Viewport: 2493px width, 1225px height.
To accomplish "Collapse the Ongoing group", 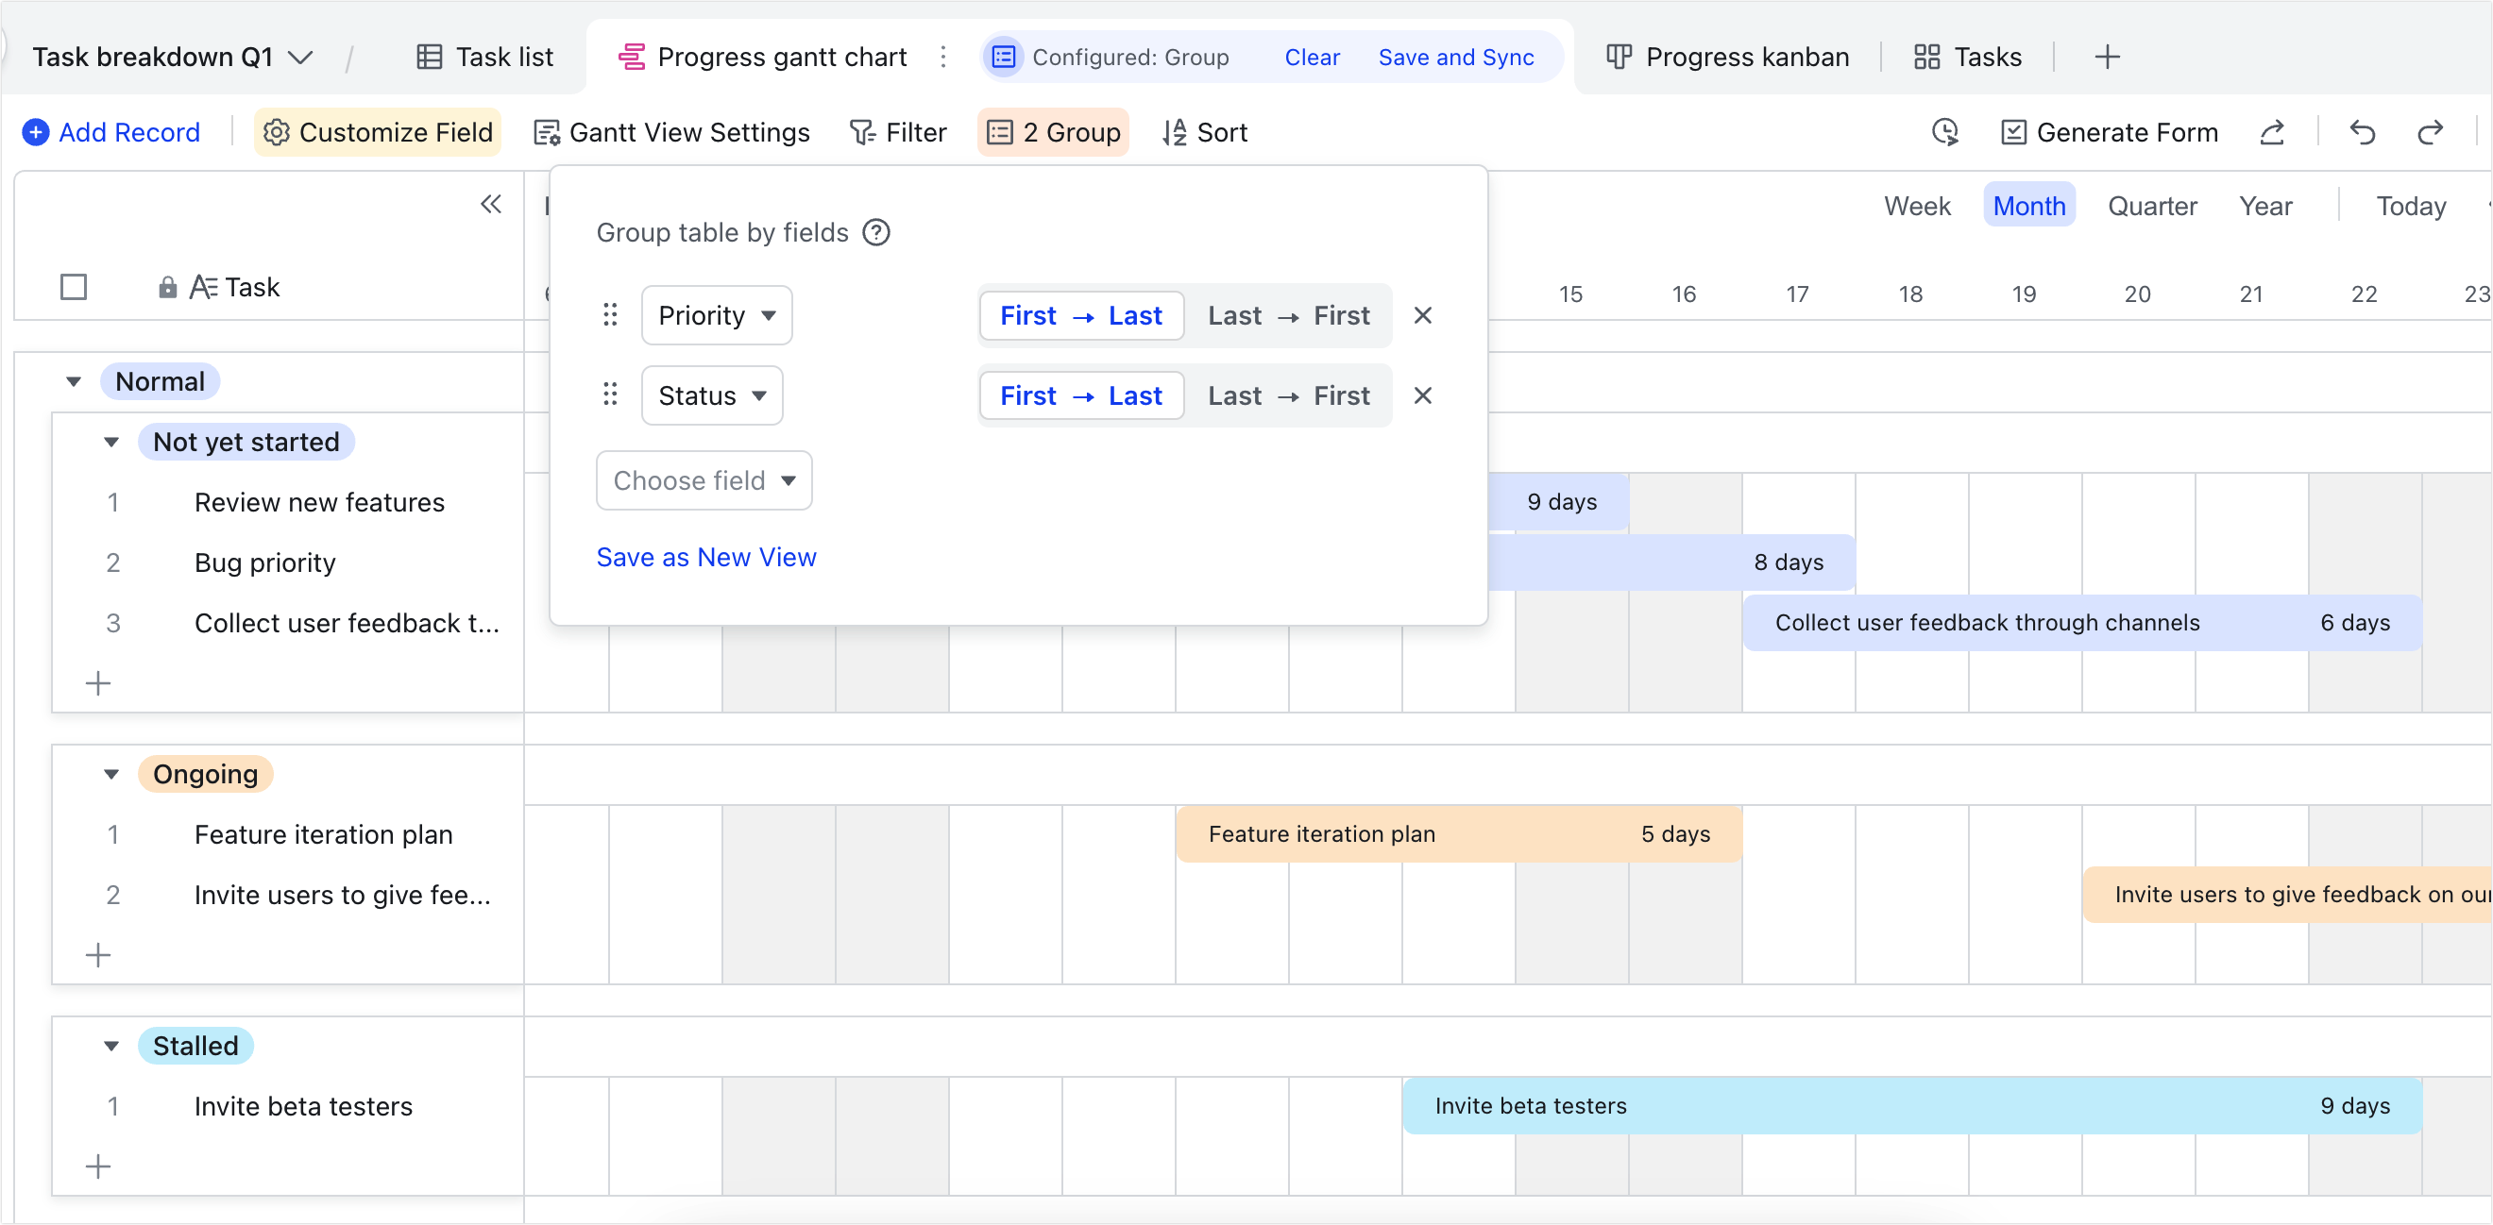I will (111, 775).
